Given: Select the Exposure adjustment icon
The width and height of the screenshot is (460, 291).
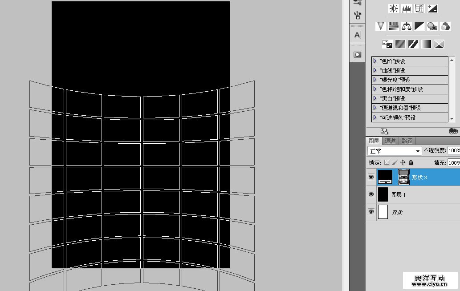Looking at the screenshot, I should click(432, 8).
